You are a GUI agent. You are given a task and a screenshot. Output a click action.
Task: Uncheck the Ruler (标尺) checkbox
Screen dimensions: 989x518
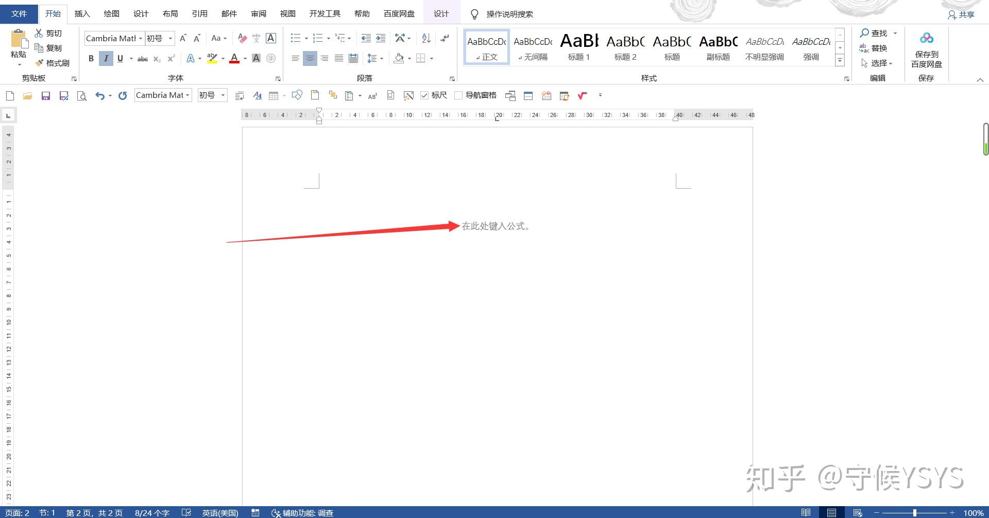[x=425, y=95]
